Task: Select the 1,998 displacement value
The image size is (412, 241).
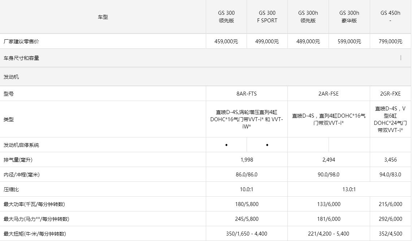Action: point(247,159)
